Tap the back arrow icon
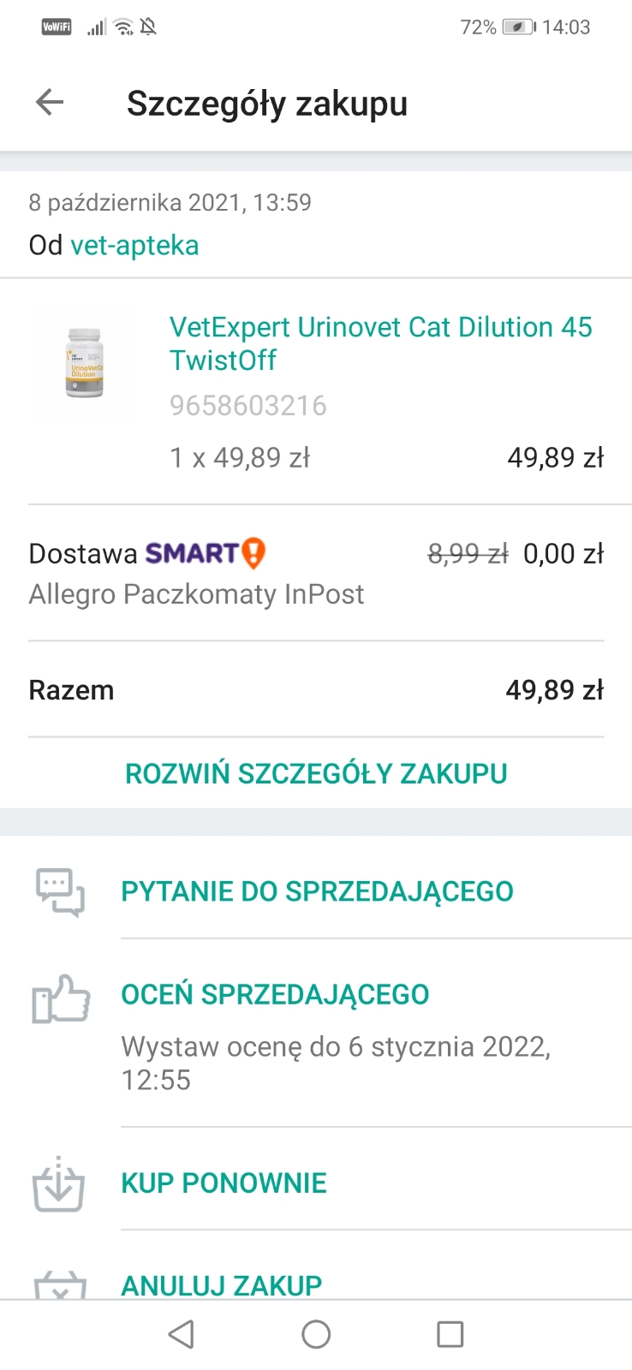The image size is (632, 1370). pyautogui.click(x=50, y=103)
